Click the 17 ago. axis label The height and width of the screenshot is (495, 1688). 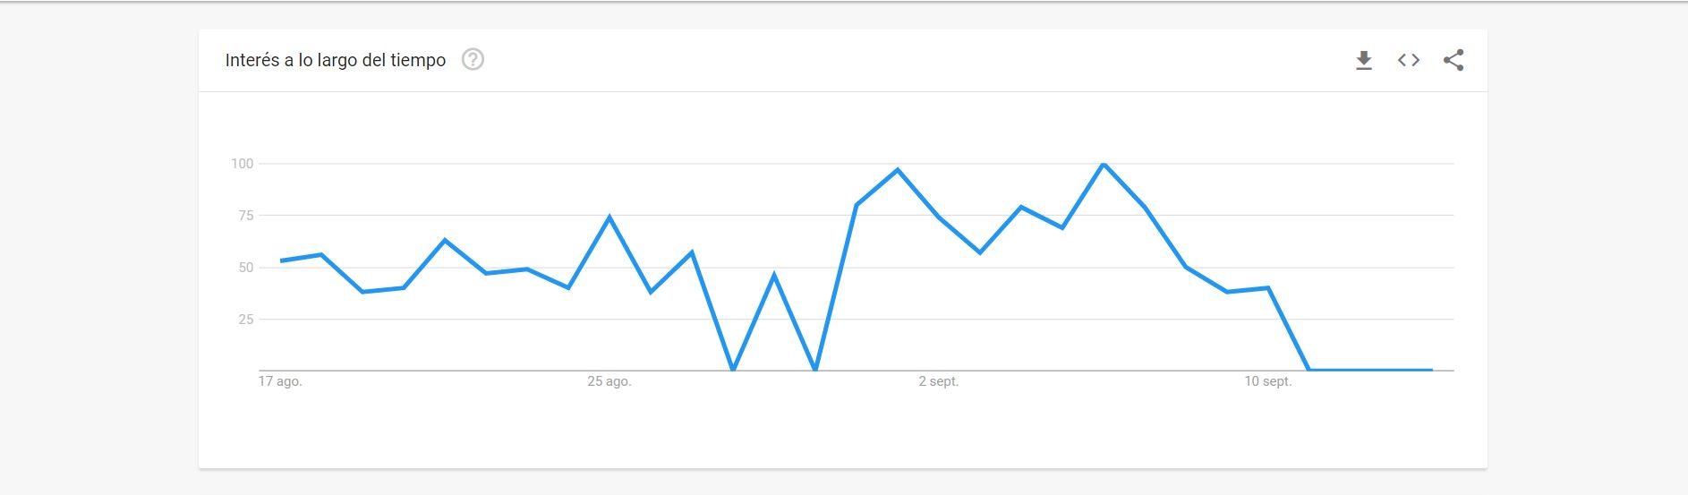pos(280,381)
